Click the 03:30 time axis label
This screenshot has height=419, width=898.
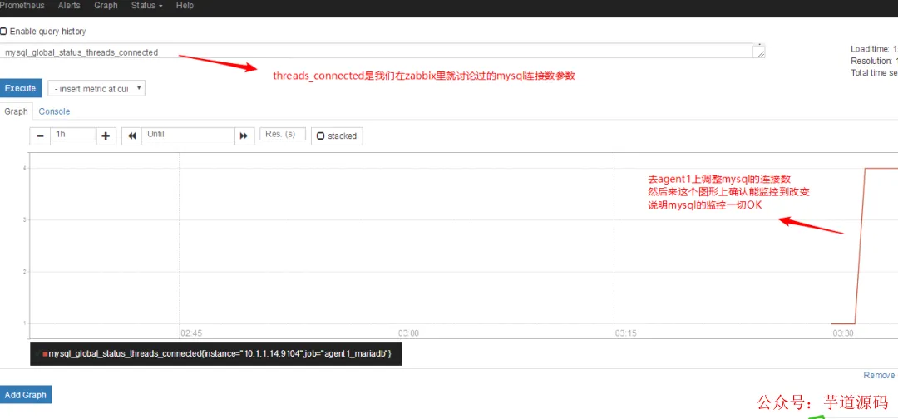pyautogui.click(x=843, y=333)
